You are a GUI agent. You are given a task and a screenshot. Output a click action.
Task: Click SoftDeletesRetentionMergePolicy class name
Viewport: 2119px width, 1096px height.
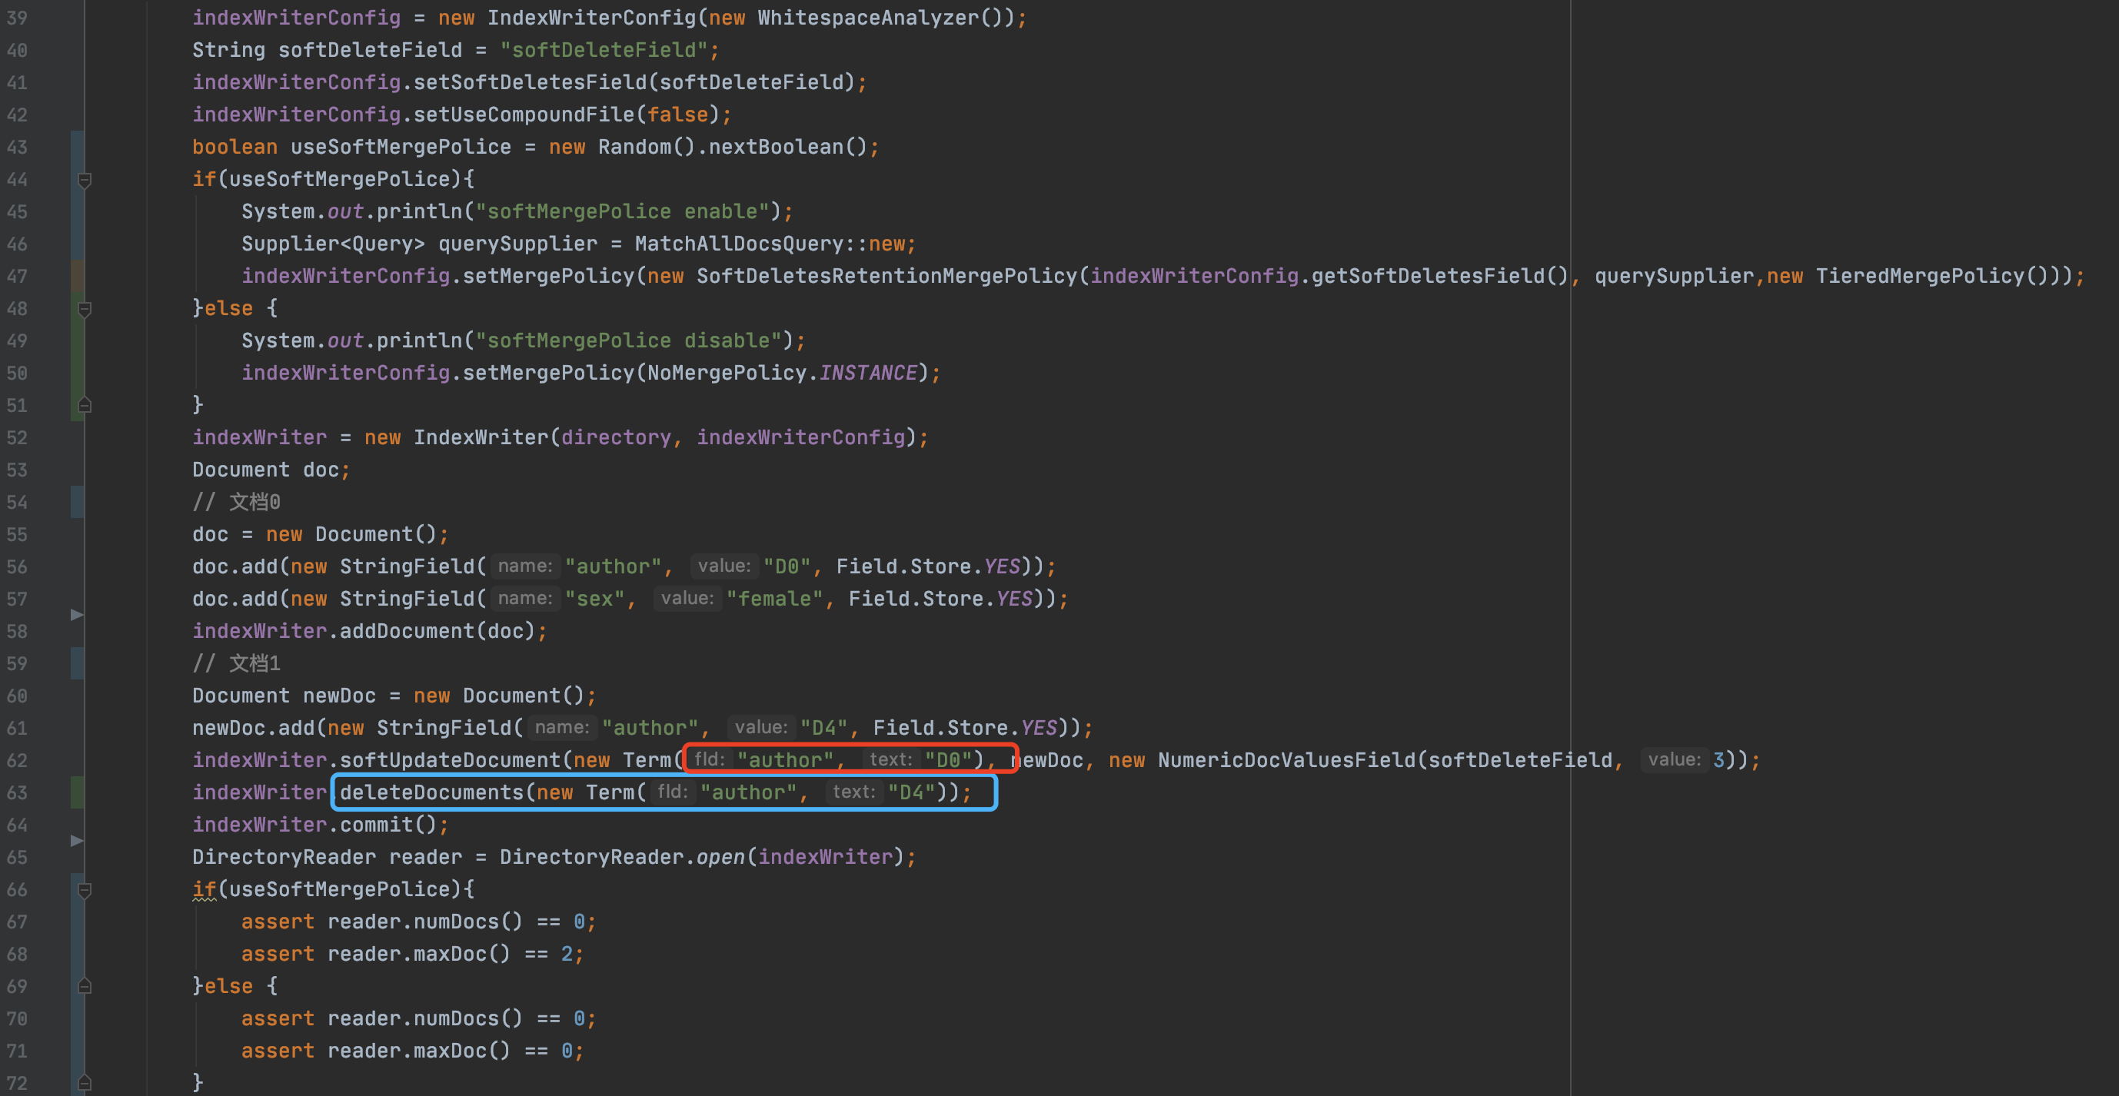[x=887, y=276]
